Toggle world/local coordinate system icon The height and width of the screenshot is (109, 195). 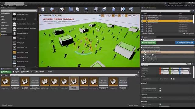tap(108, 15)
